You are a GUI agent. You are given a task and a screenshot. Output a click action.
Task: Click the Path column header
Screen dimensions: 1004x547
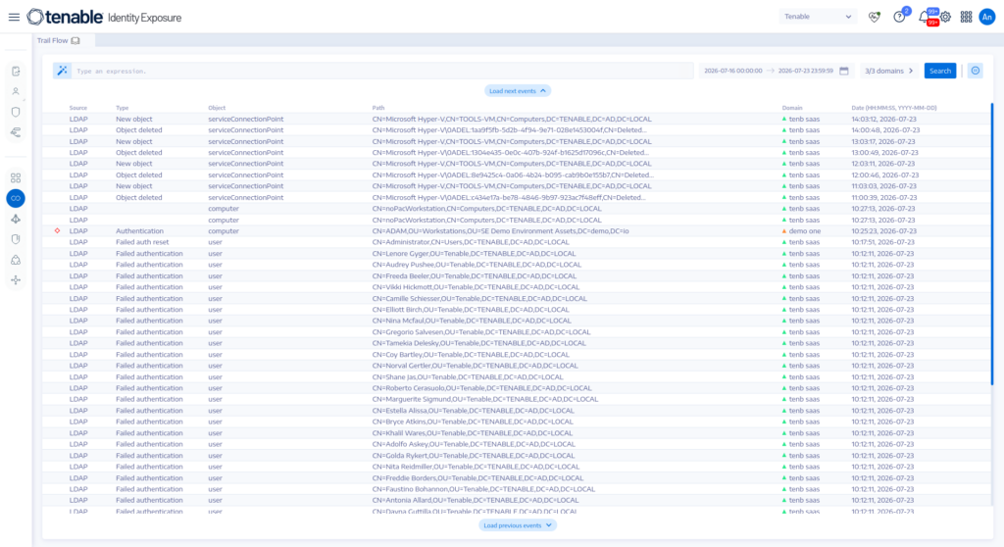(x=378, y=108)
